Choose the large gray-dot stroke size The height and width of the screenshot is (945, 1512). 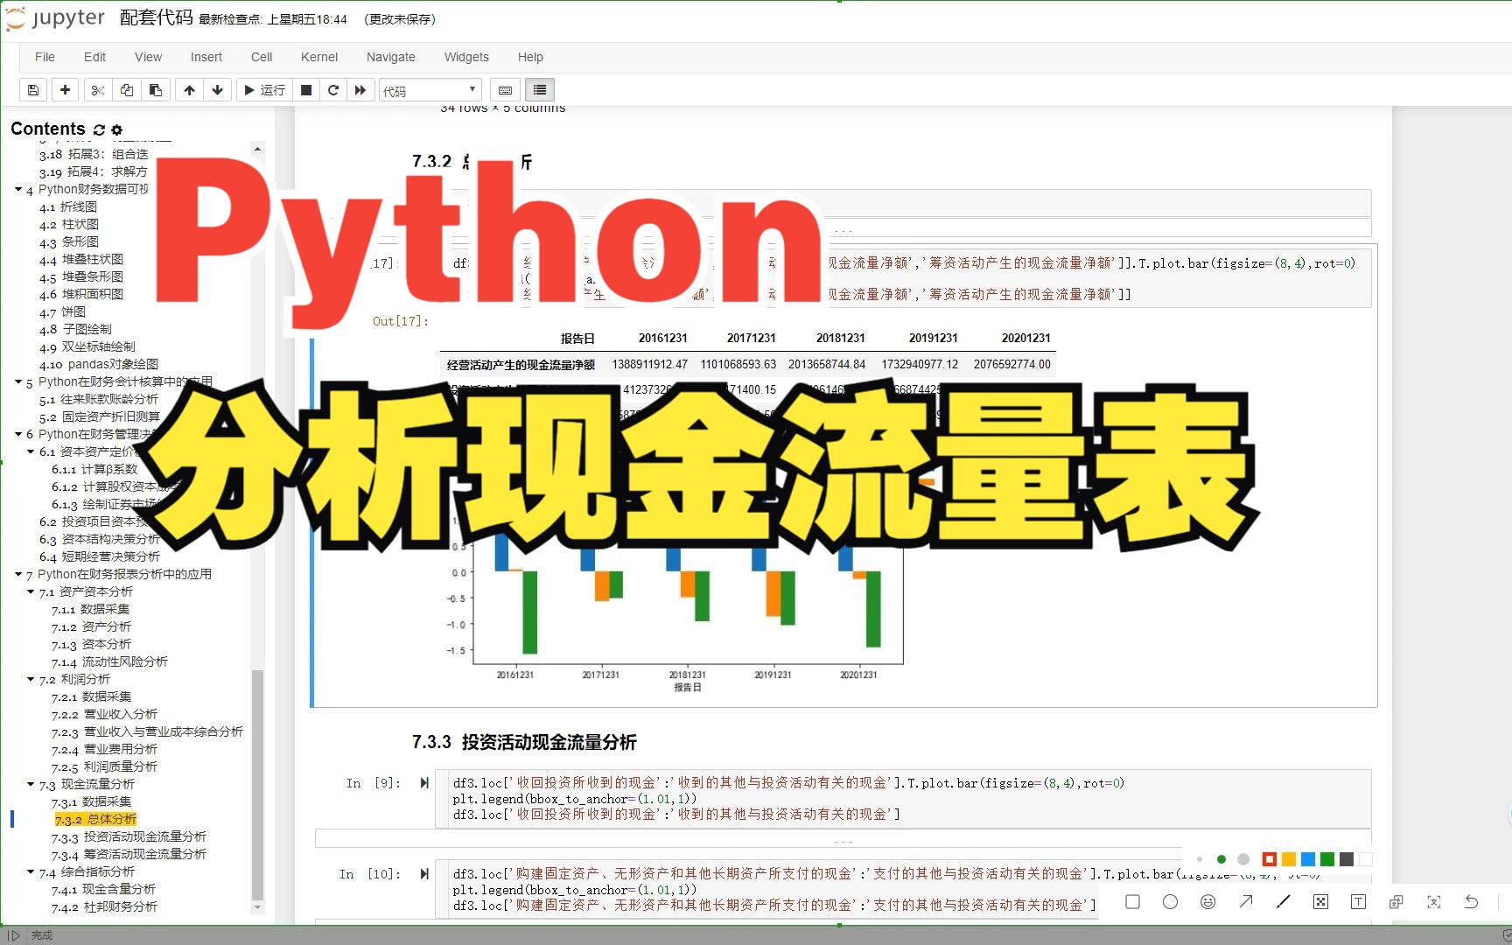pyautogui.click(x=1243, y=859)
